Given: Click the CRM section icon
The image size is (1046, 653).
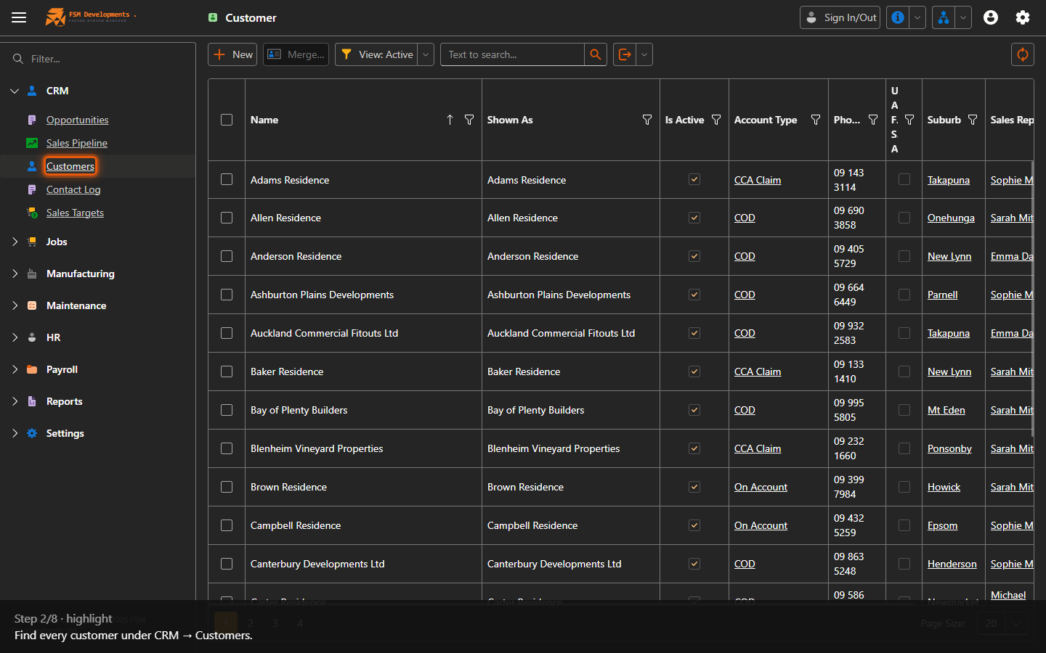Looking at the screenshot, I should pos(32,91).
